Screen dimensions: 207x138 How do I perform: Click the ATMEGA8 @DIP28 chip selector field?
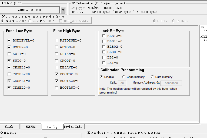pos(30,10)
